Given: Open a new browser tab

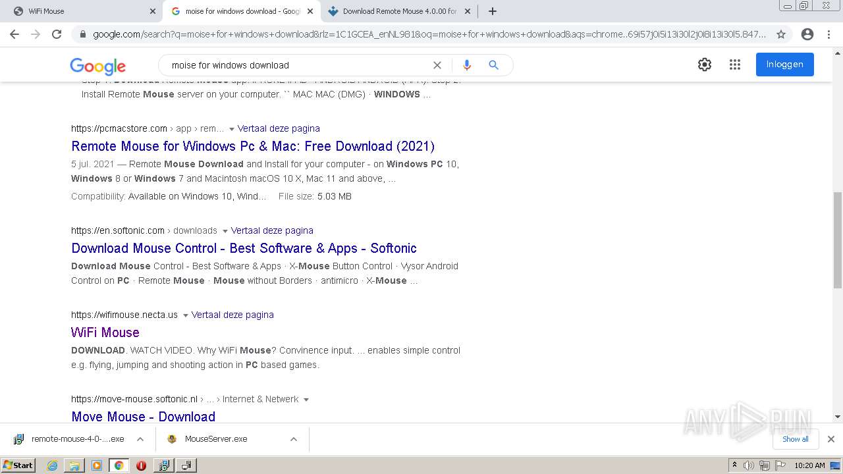Looking at the screenshot, I should 493,11.
